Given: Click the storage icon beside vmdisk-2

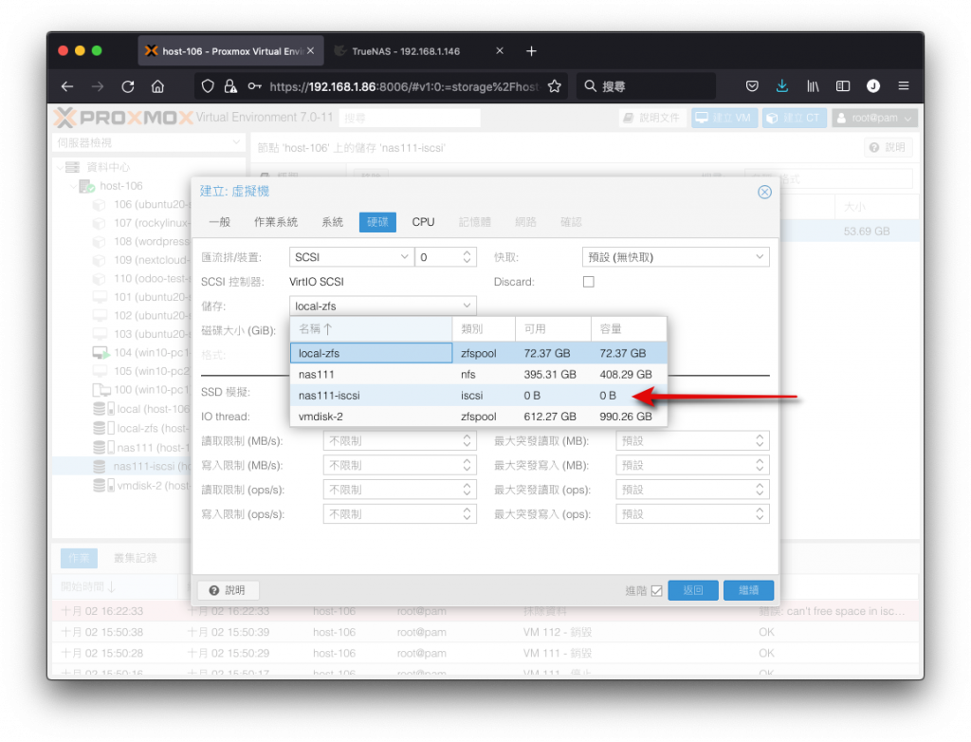Looking at the screenshot, I should point(103,486).
